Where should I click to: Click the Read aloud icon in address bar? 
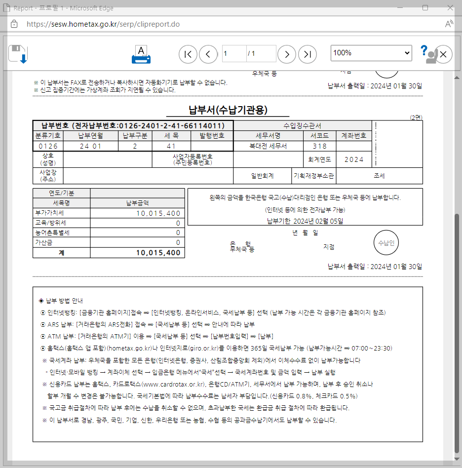[x=449, y=24]
